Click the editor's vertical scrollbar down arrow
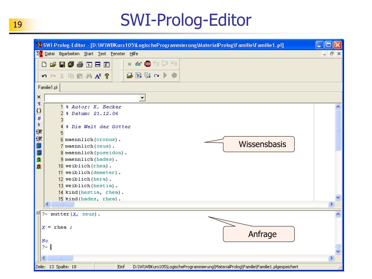This screenshot has width=372, height=279. coord(338,197)
